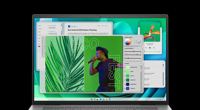Open File Explorer from taskbar
This screenshot has width=200, height=110.
tap(107, 99)
